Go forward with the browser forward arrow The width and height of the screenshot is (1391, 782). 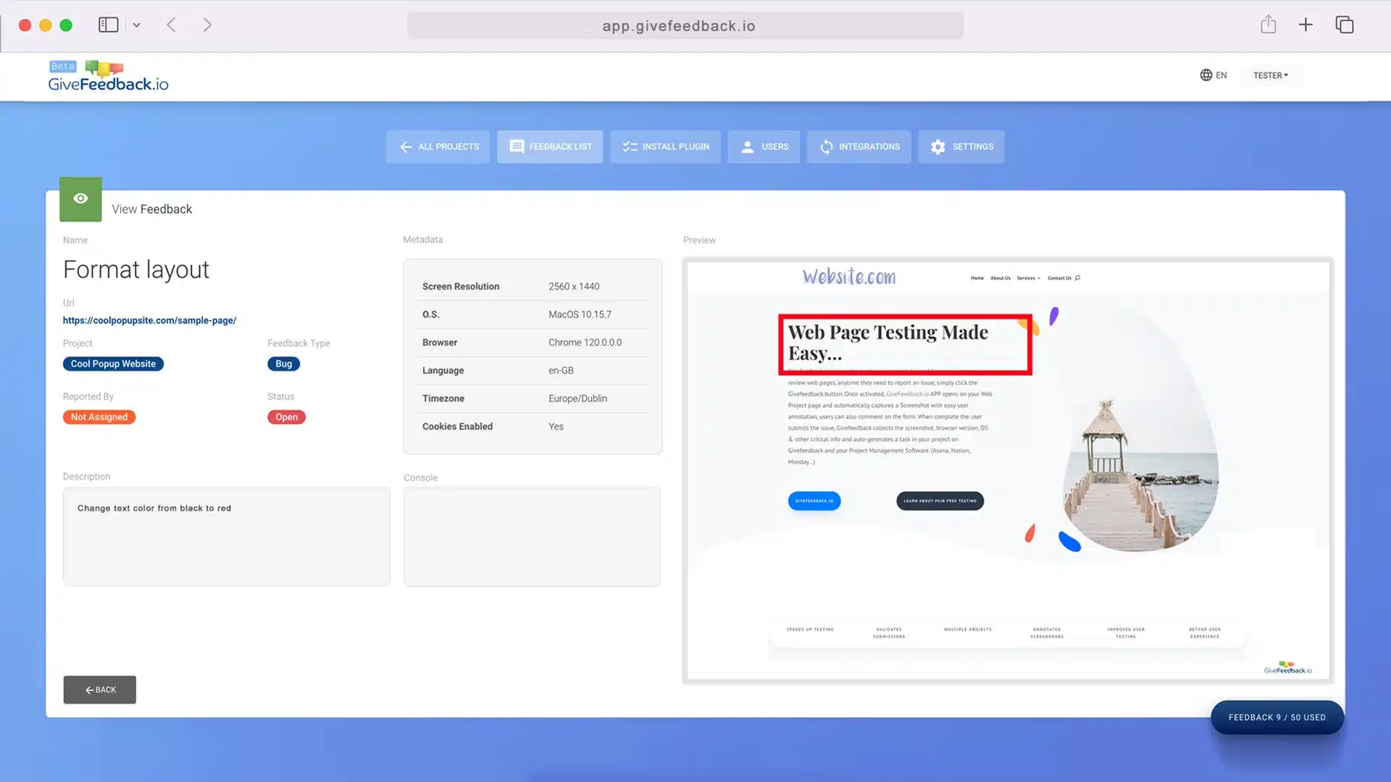pyautogui.click(x=207, y=25)
